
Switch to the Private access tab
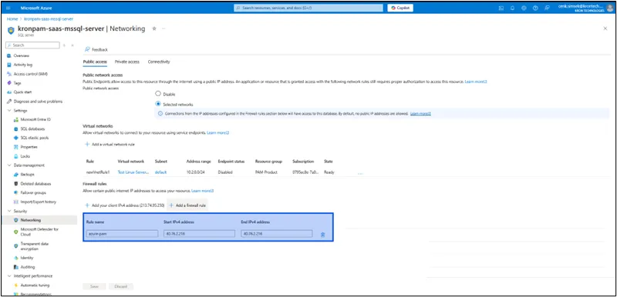(x=126, y=62)
